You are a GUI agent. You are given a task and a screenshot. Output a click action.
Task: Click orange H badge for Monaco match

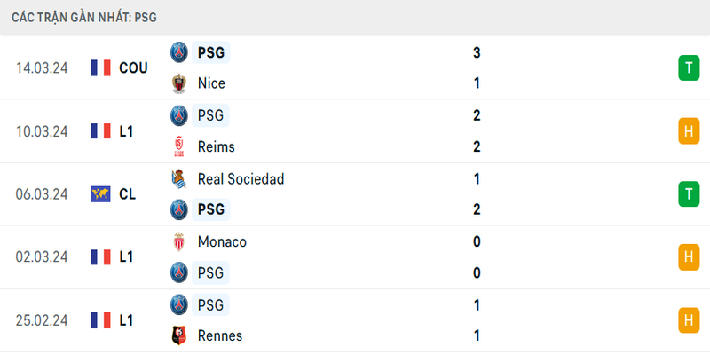pos(688,257)
